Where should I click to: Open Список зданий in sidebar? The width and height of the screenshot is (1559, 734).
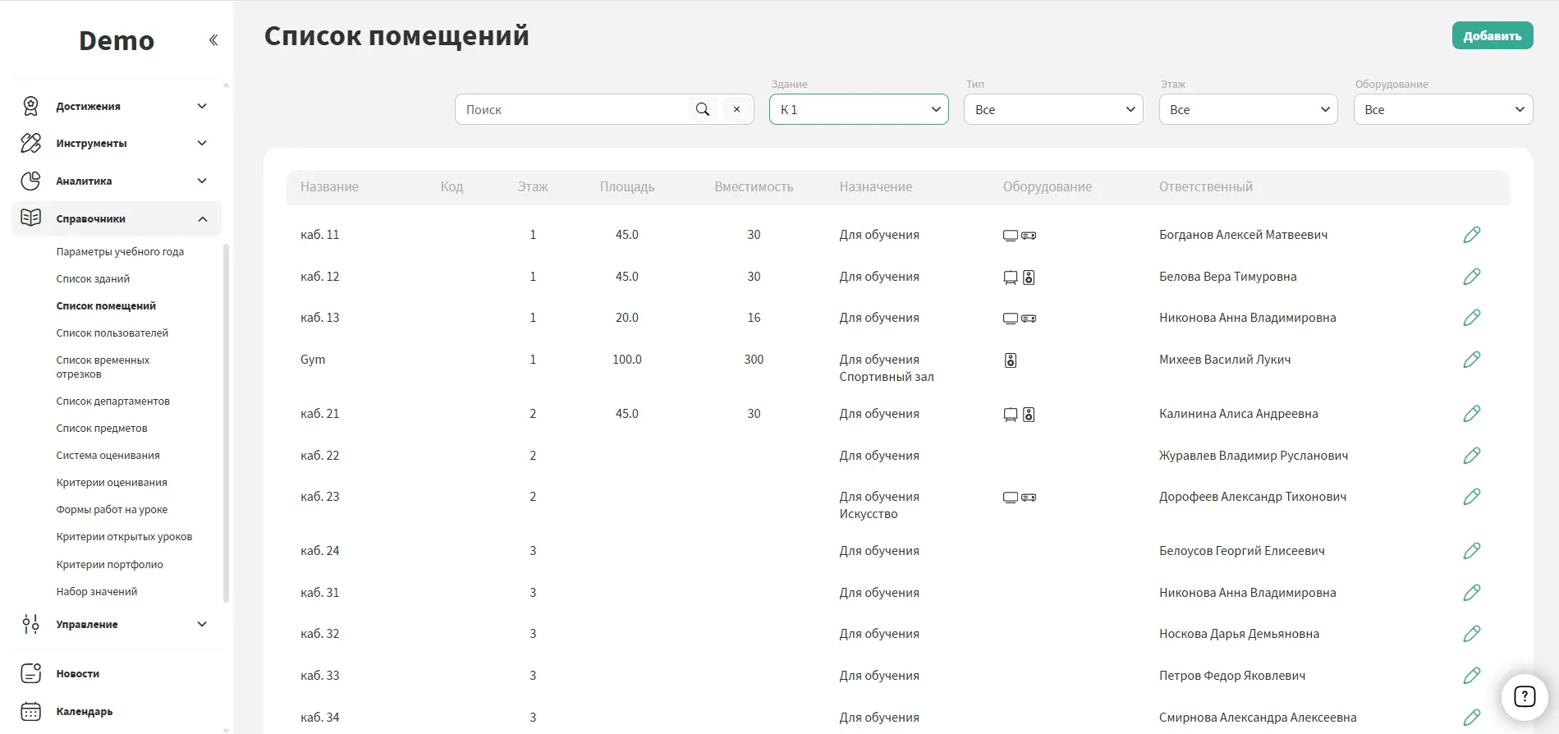93,279
